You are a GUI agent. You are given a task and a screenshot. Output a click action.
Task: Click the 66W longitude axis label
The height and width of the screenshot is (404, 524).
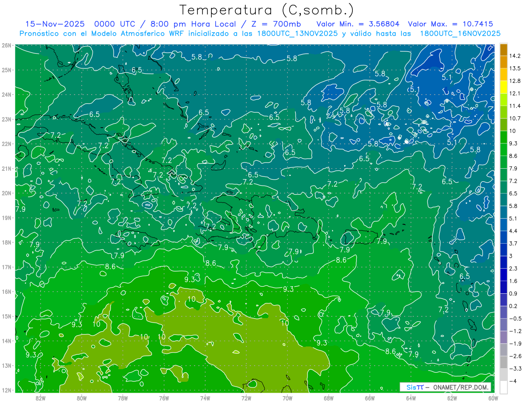370,398
